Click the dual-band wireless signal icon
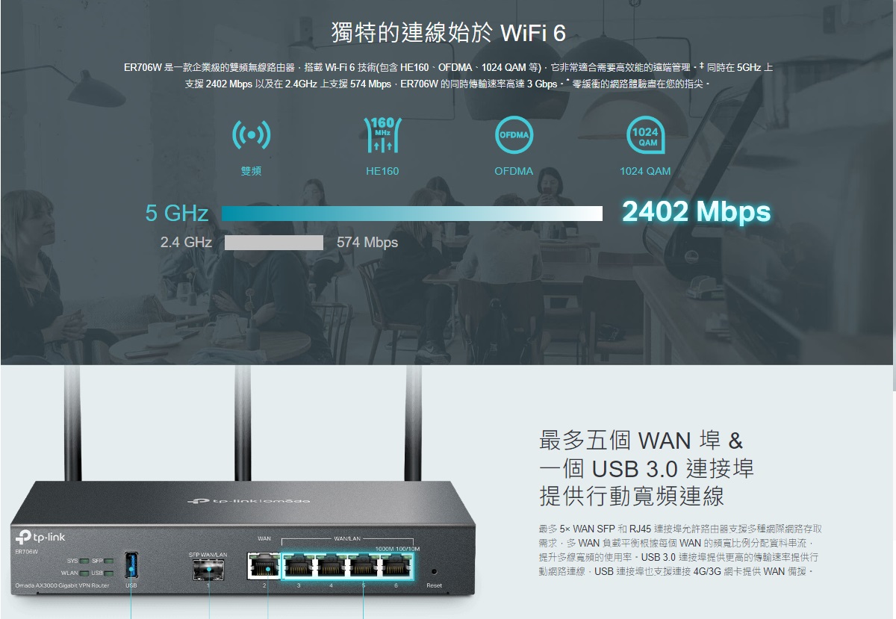896x619 pixels. point(251,135)
